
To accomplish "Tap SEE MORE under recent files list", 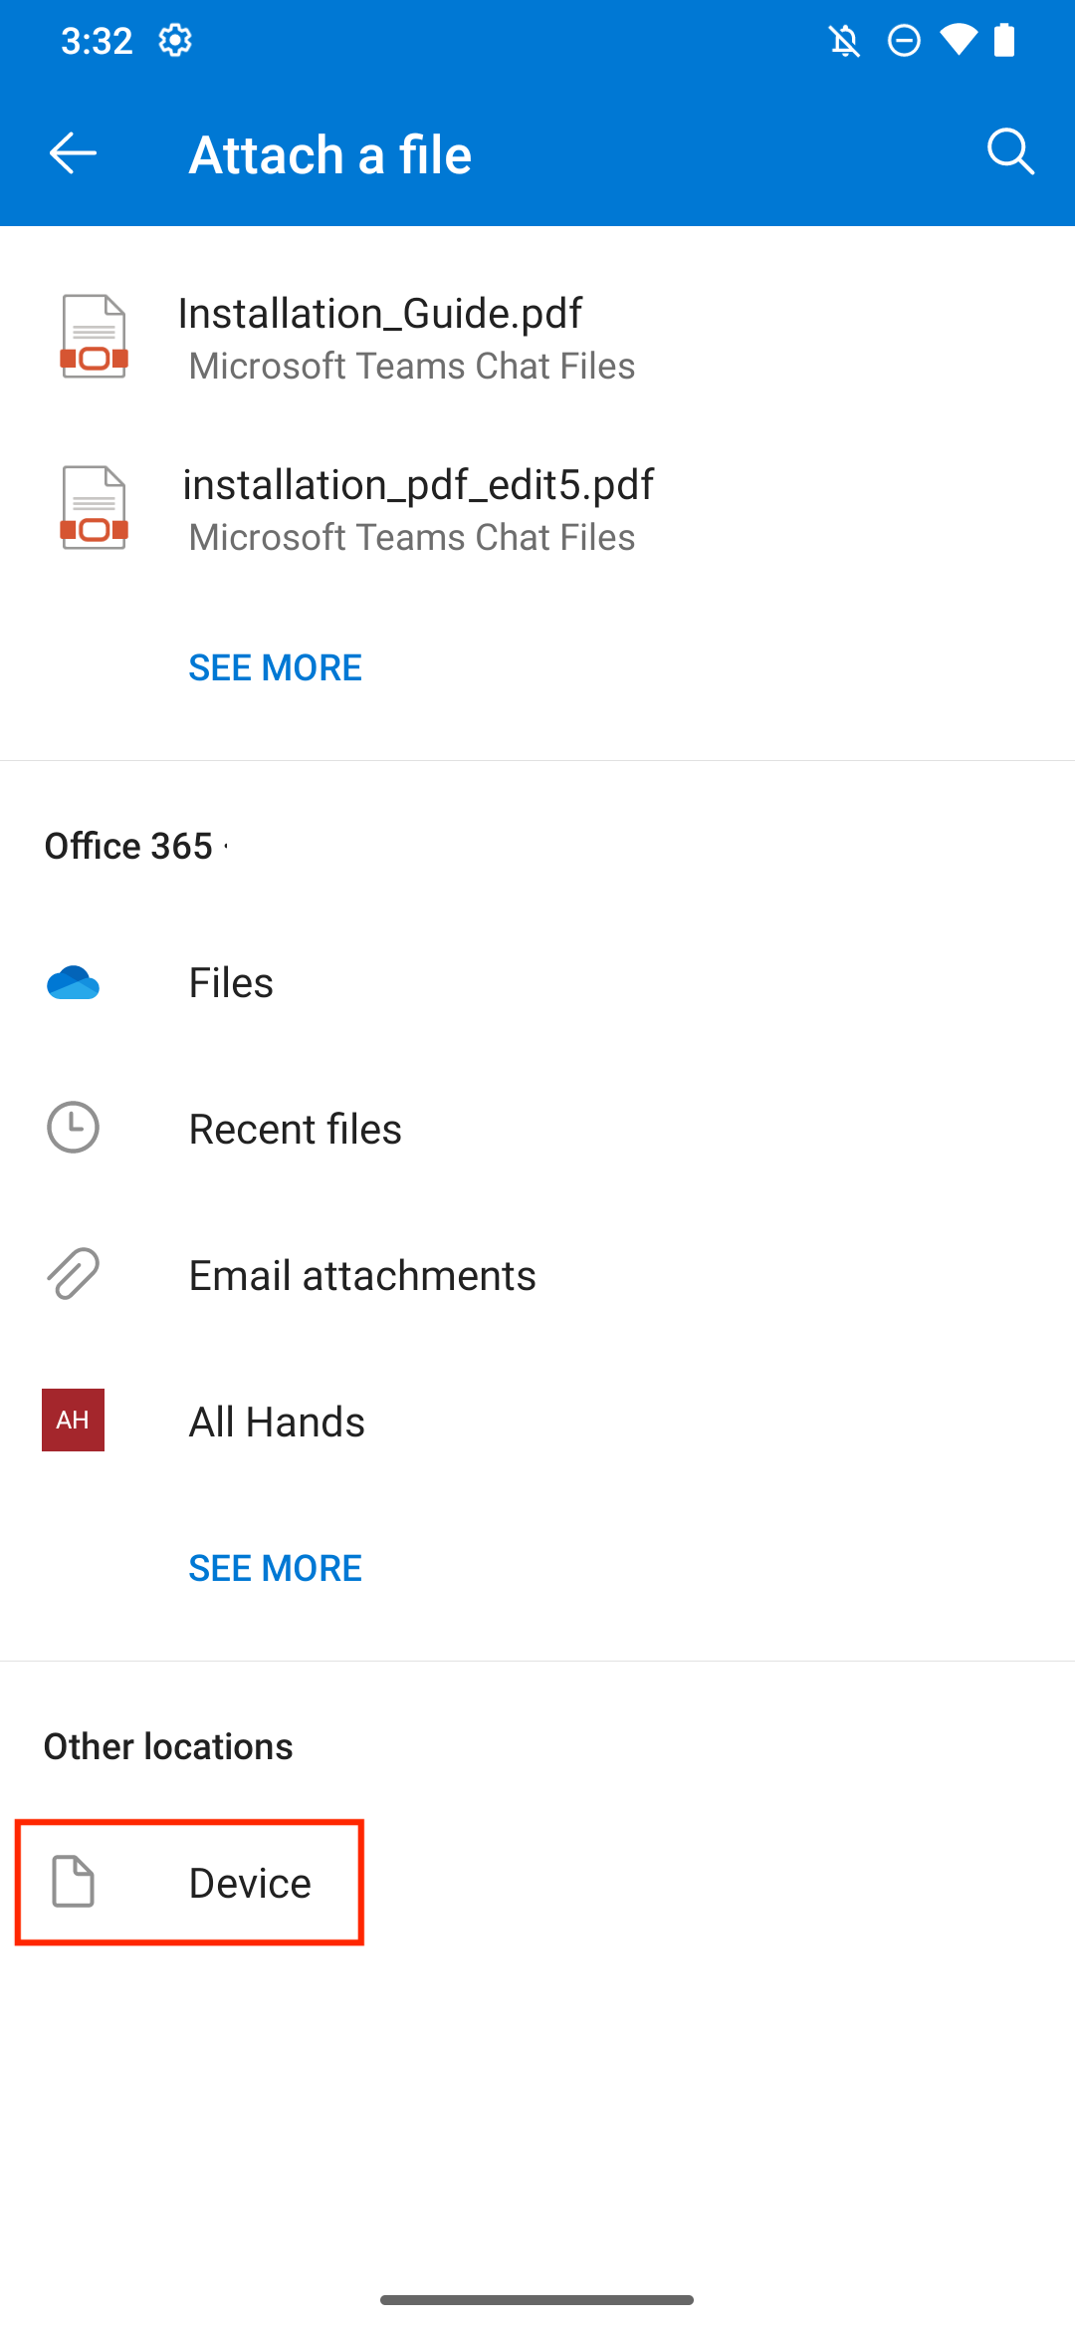I will [276, 667].
